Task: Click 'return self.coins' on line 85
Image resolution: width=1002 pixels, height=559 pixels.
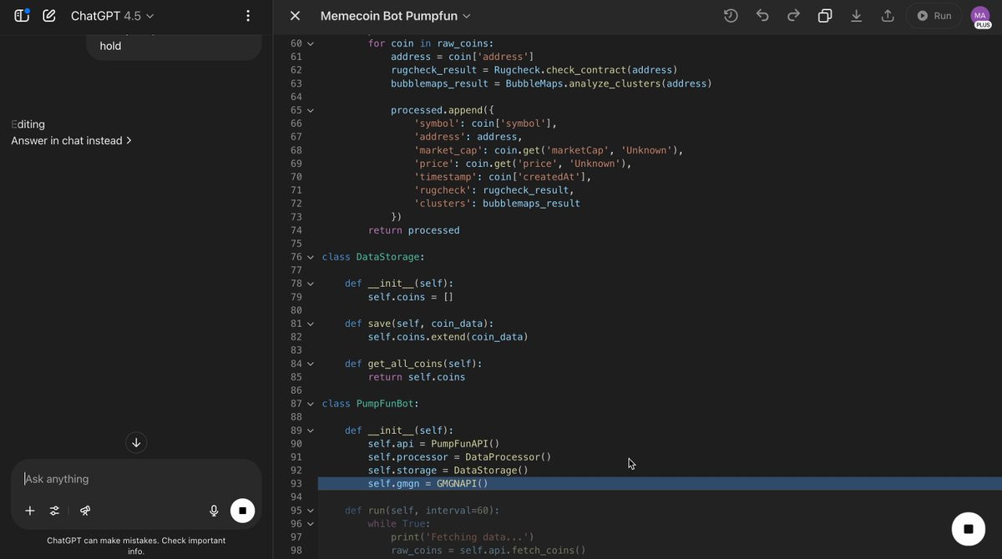Action: (417, 377)
